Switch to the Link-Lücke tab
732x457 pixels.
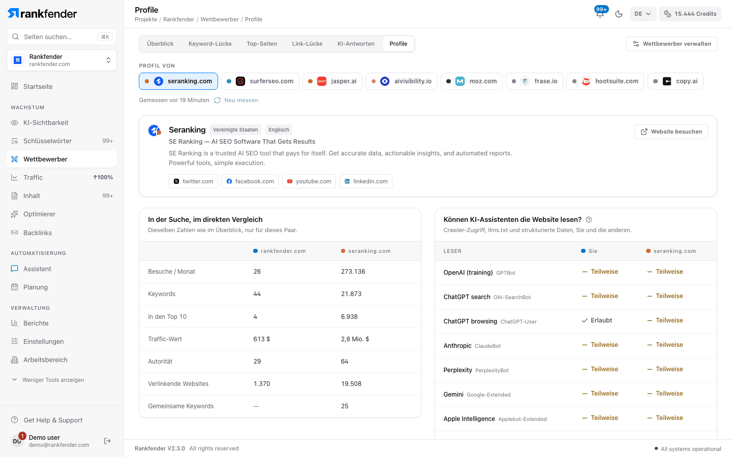(x=307, y=44)
